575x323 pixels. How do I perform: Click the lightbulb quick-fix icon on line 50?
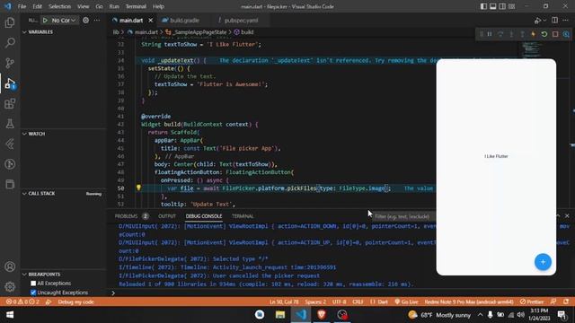point(138,188)
